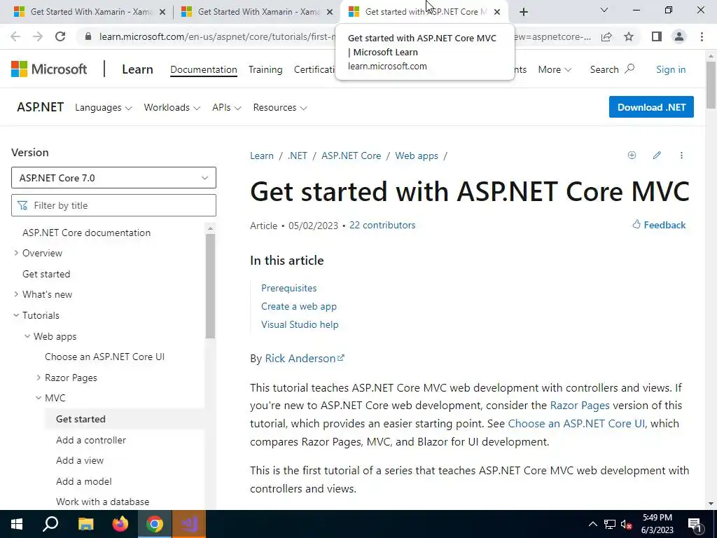The height and width of the screenshot is (538, 717).
Task: Open File Explorer from the taskbar
Action: click(x=85, y=524)
